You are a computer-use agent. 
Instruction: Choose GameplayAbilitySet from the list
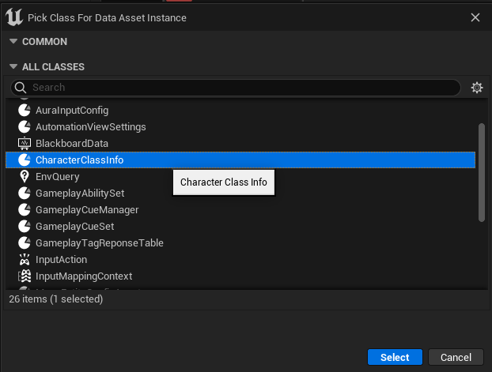(x=79, y=194)
